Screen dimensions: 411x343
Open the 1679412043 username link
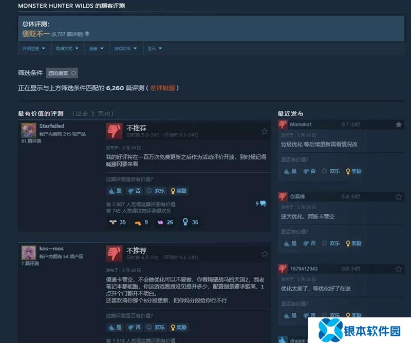[x=304, y=269]
